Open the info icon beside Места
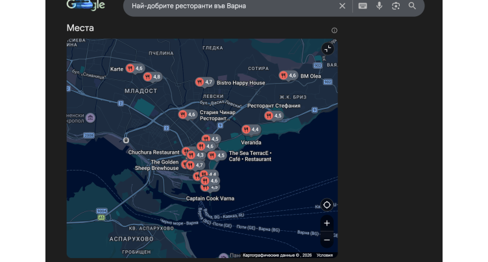 pos(334,30)
